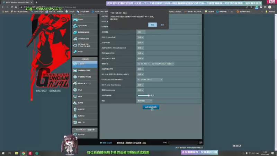Viewport: 277px width, 156px height.
Task: Select the Wireless settings sidebar entry
Action: [x=85, y=64]
